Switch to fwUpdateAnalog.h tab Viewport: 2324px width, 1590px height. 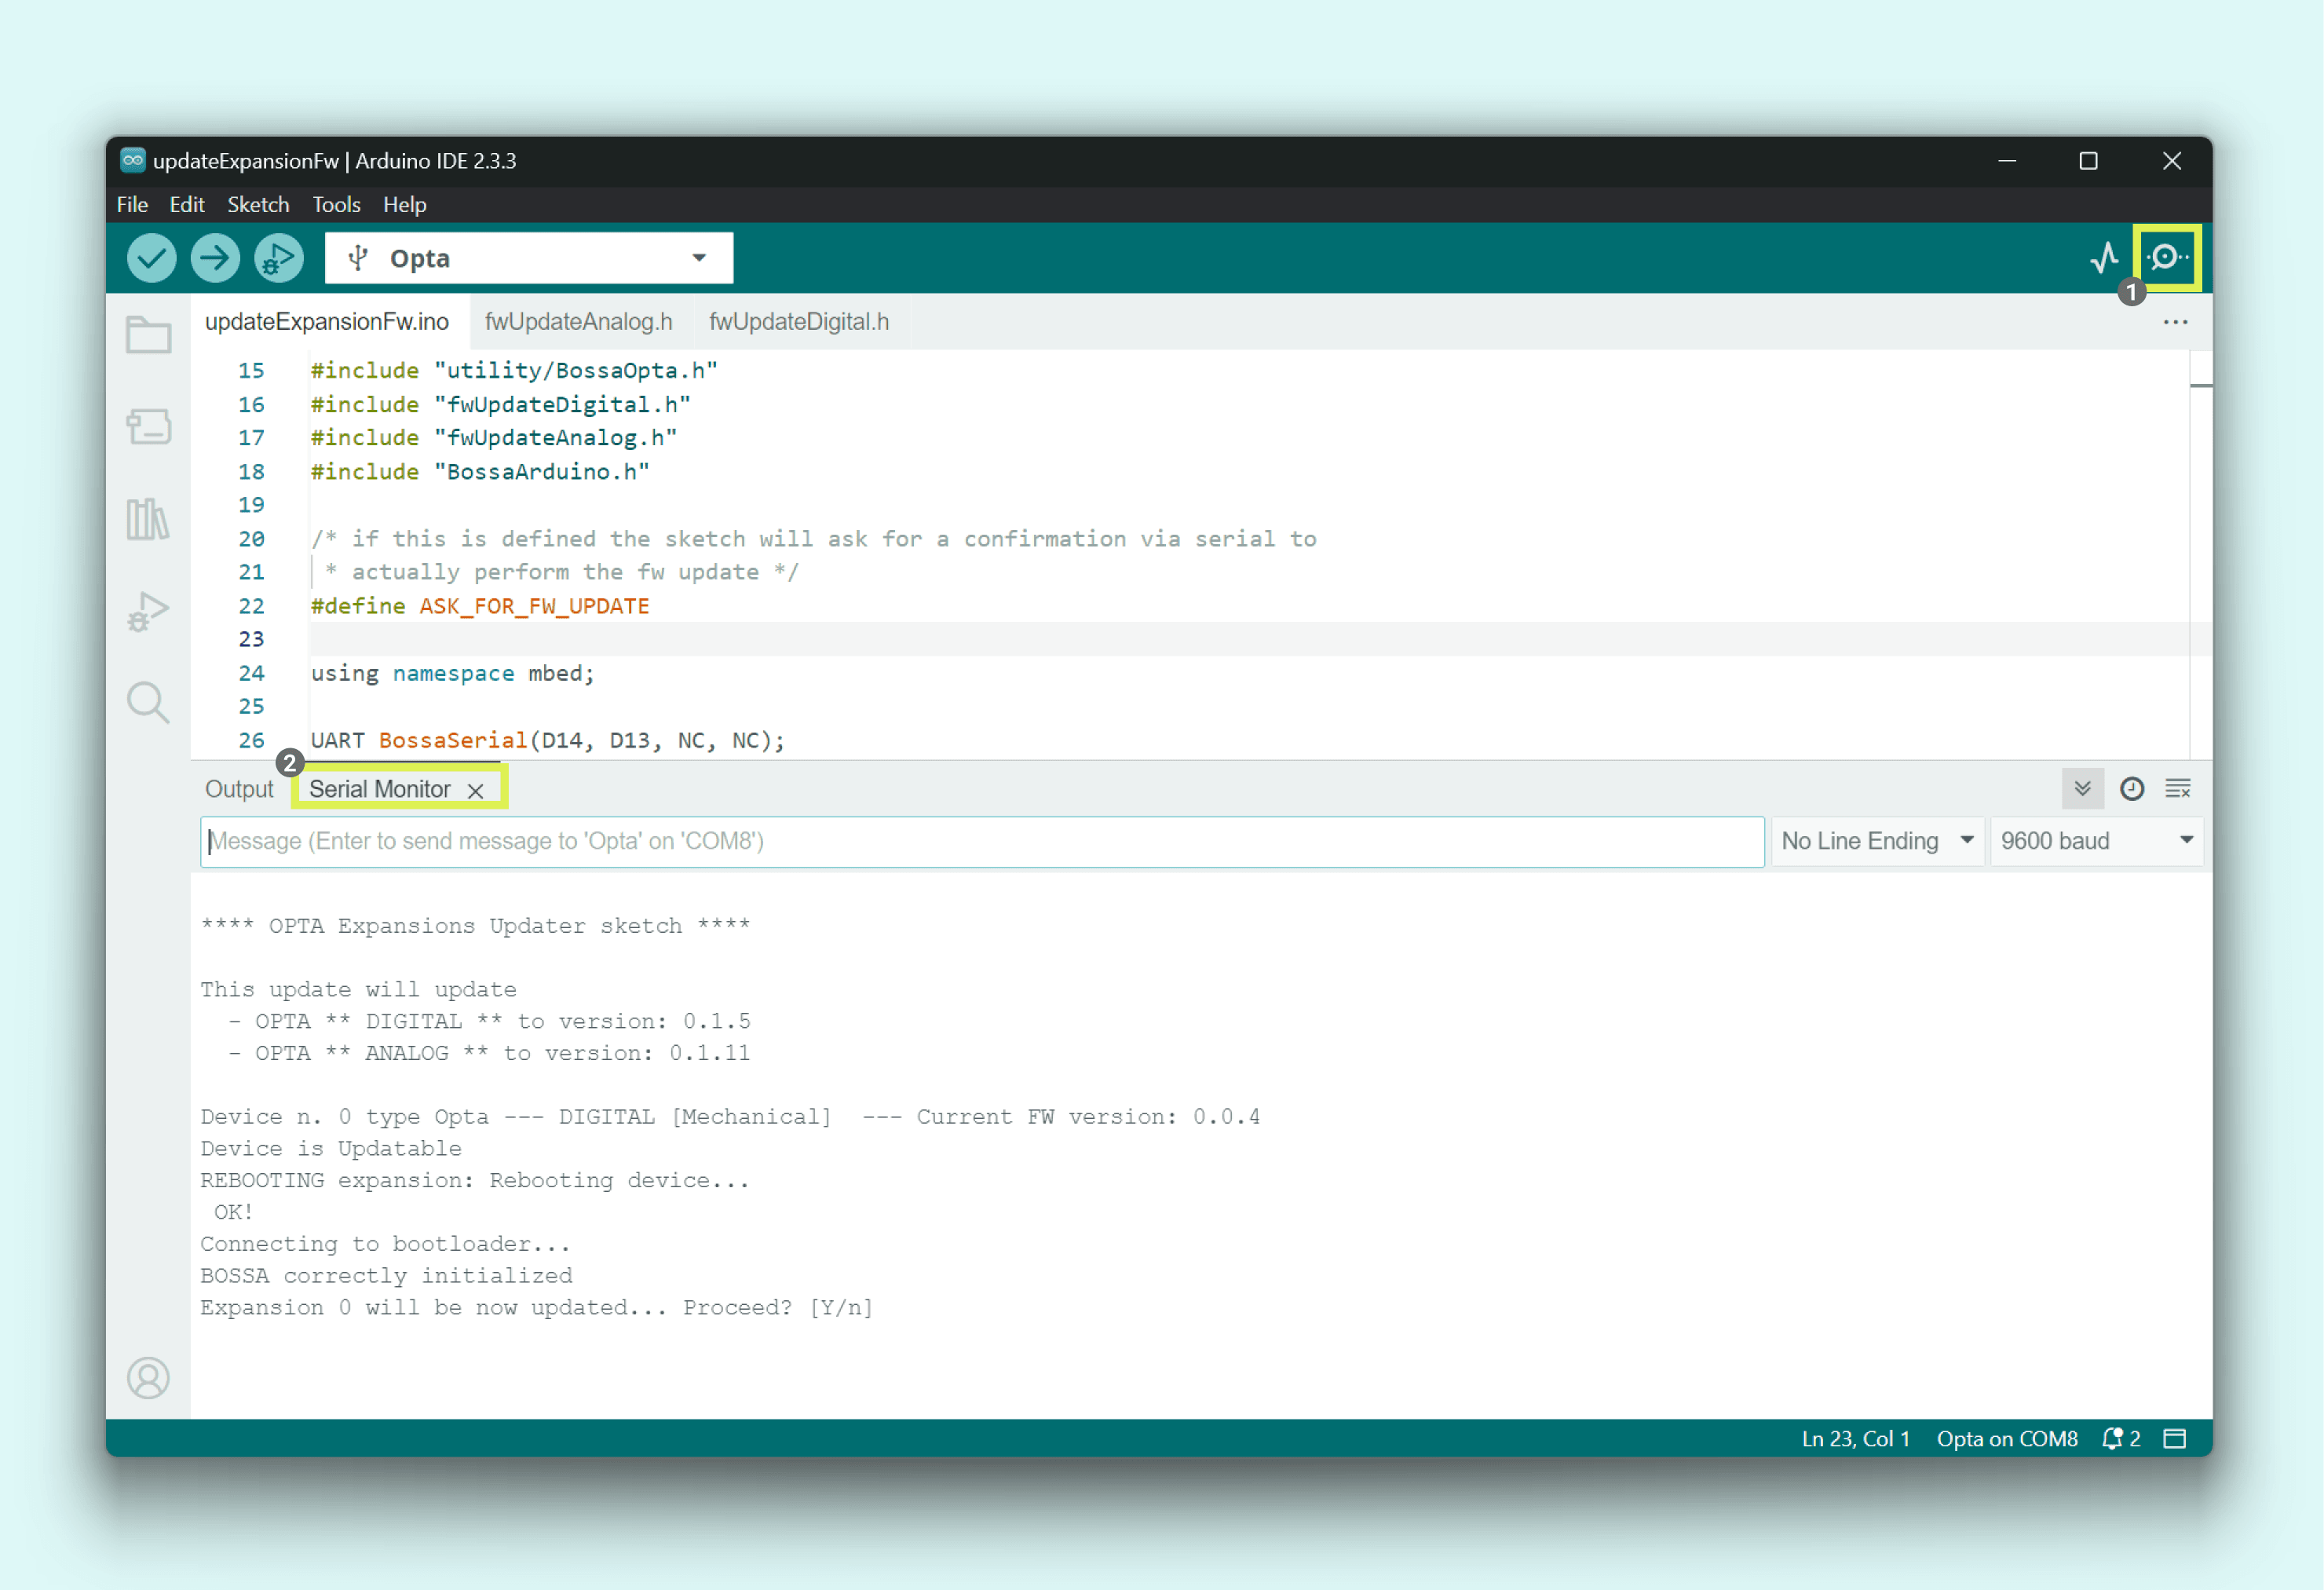tap(578, 322)
